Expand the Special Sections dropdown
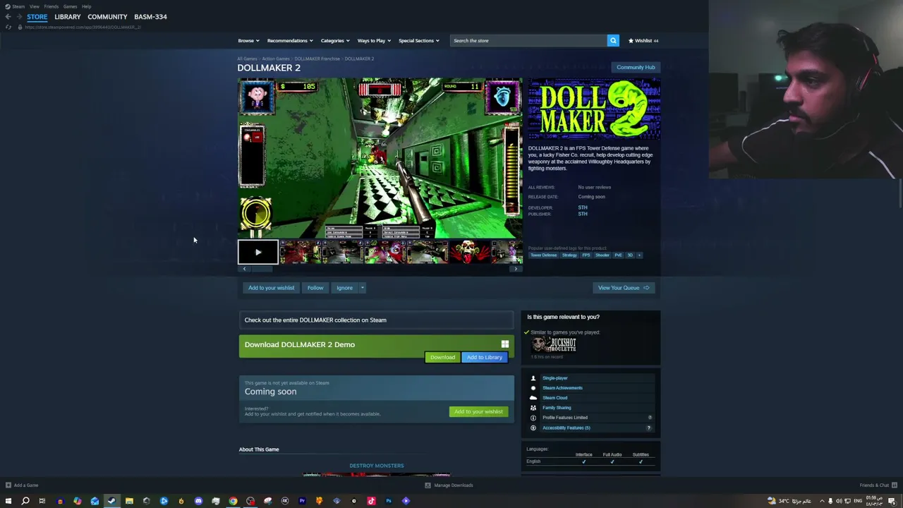Screen dimensions: 903x508 pyautogui.click(x=419, y=40)
